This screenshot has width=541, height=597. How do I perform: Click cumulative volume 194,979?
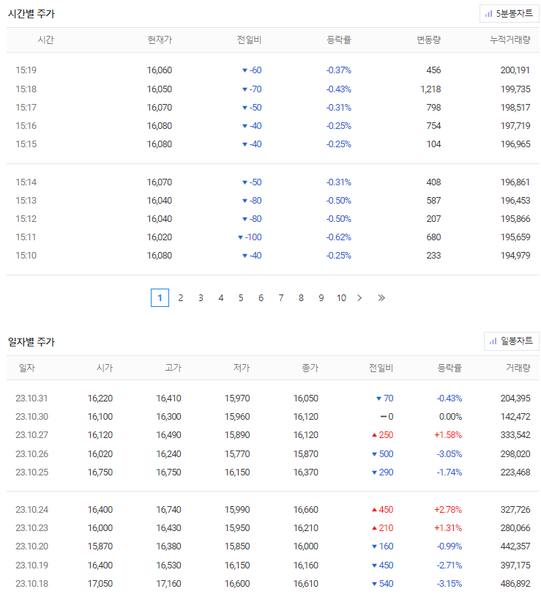pos(515,256)
